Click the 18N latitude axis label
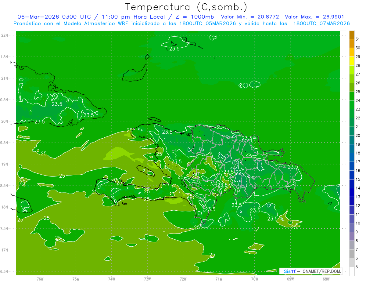 [x=5, y=207]
